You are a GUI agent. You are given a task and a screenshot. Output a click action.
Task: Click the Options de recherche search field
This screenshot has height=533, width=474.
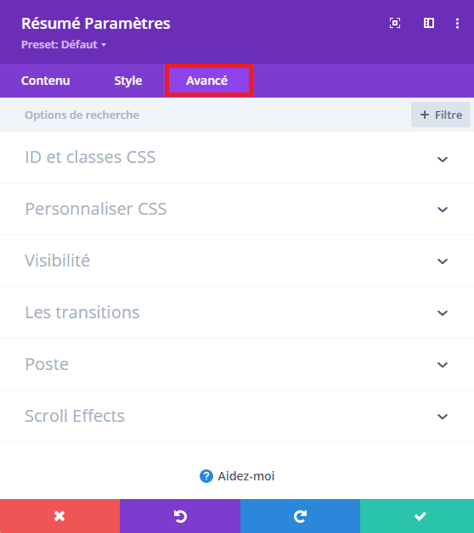[x=204, y=115]
